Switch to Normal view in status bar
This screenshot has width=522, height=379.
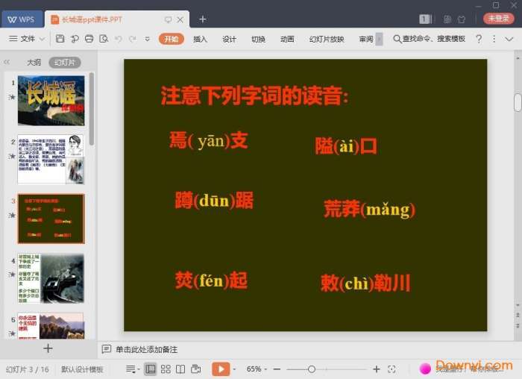151,369
